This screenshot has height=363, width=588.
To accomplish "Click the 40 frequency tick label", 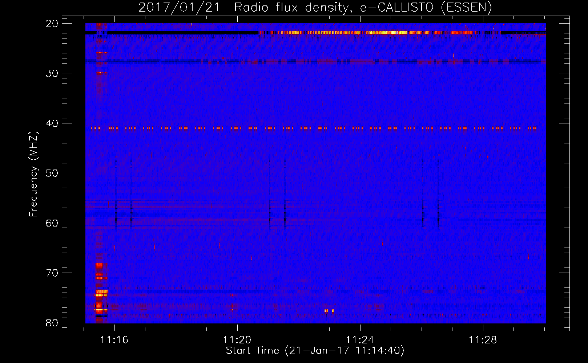I will (x=52, y=123).
